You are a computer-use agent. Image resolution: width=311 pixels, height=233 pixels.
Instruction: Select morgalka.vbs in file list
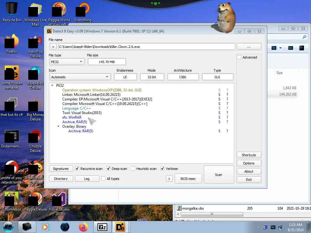click(x=193, y=208)
